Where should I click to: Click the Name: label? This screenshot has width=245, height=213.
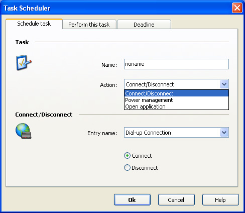[x=109, y=65]
